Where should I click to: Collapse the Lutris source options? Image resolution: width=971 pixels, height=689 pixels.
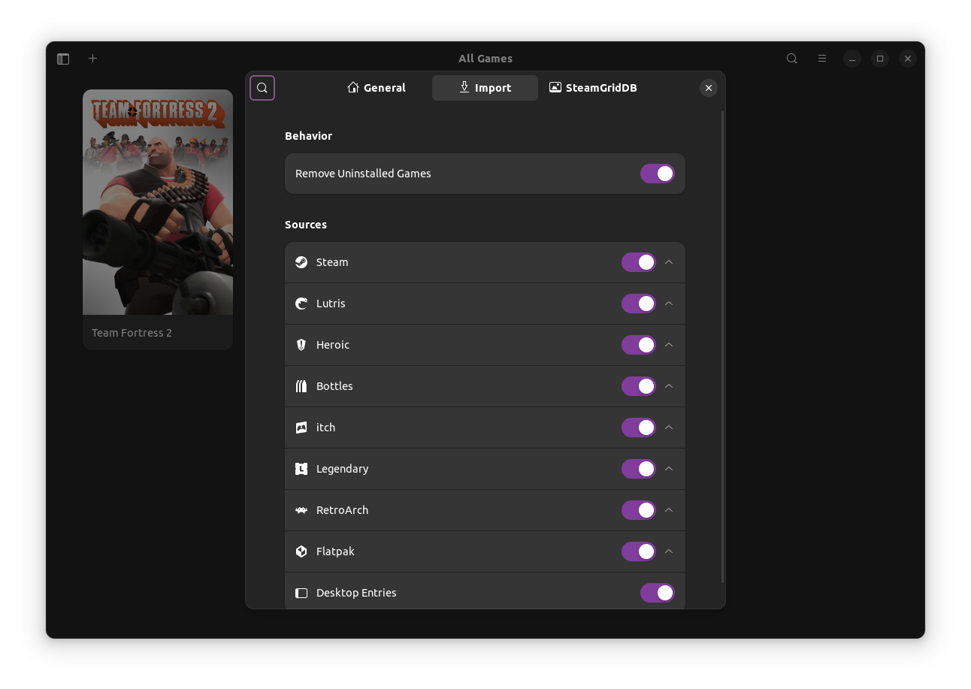tap(668, 304)
